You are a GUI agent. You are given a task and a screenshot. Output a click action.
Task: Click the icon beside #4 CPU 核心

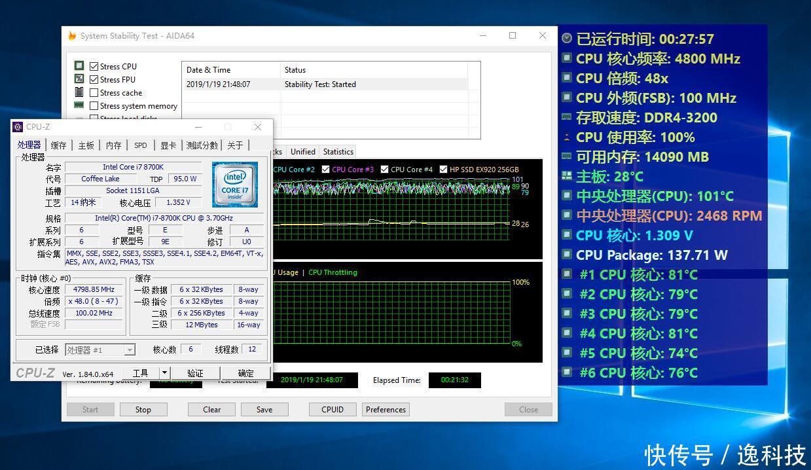(567, 334)
